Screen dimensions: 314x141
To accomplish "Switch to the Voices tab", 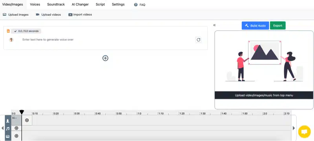I will pyautogui.click(x=35, y=4).
